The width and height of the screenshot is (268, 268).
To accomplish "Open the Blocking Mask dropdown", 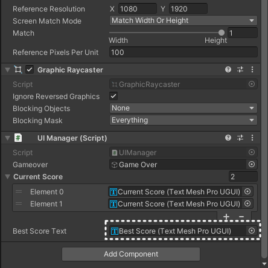I will coord(183,120).
